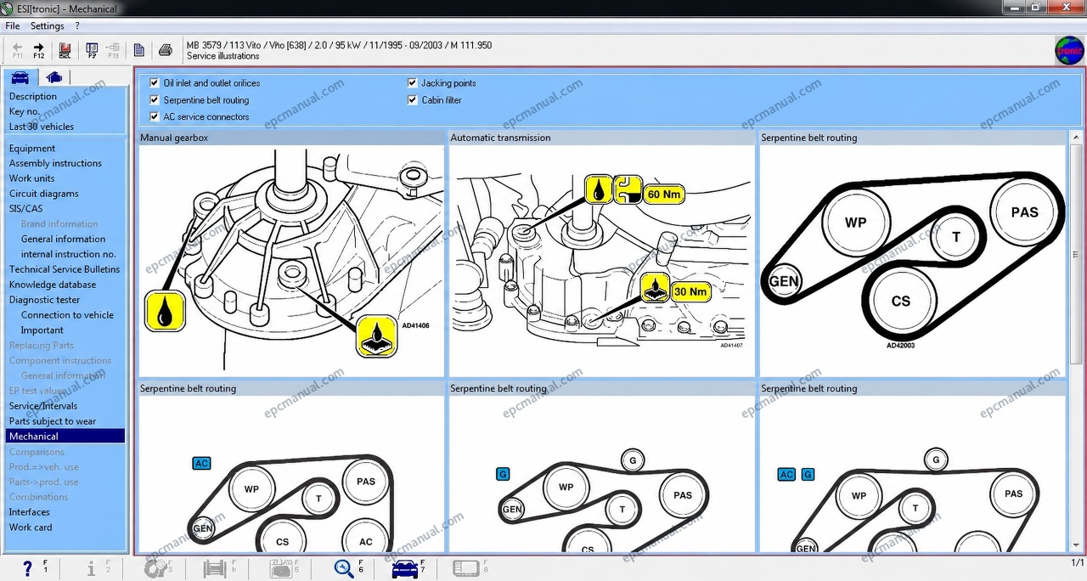The width and height of the screenshot is (1087, 581).
Task: Click the oil fill symbol on manual gearbox
Action: (166, 310)
